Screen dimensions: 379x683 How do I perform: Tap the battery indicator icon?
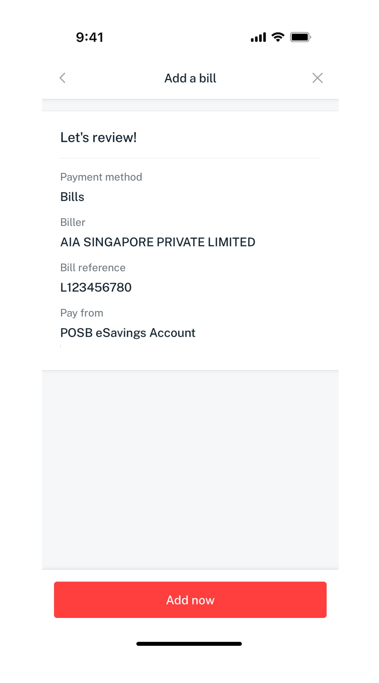point(300,37)
